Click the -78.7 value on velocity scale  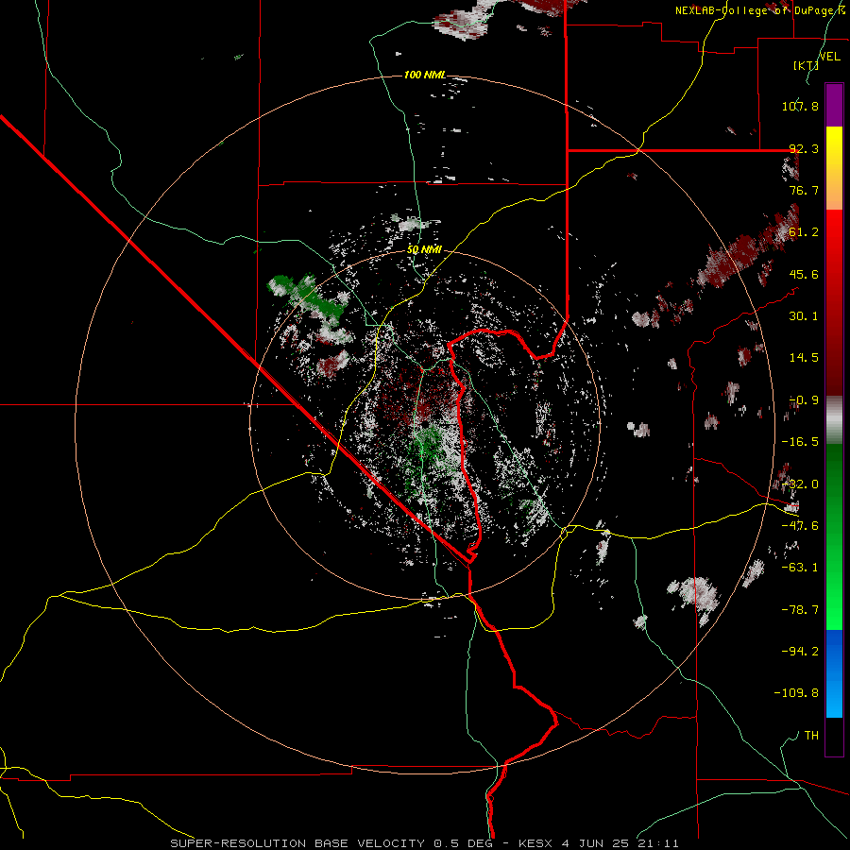coord(800,610)
